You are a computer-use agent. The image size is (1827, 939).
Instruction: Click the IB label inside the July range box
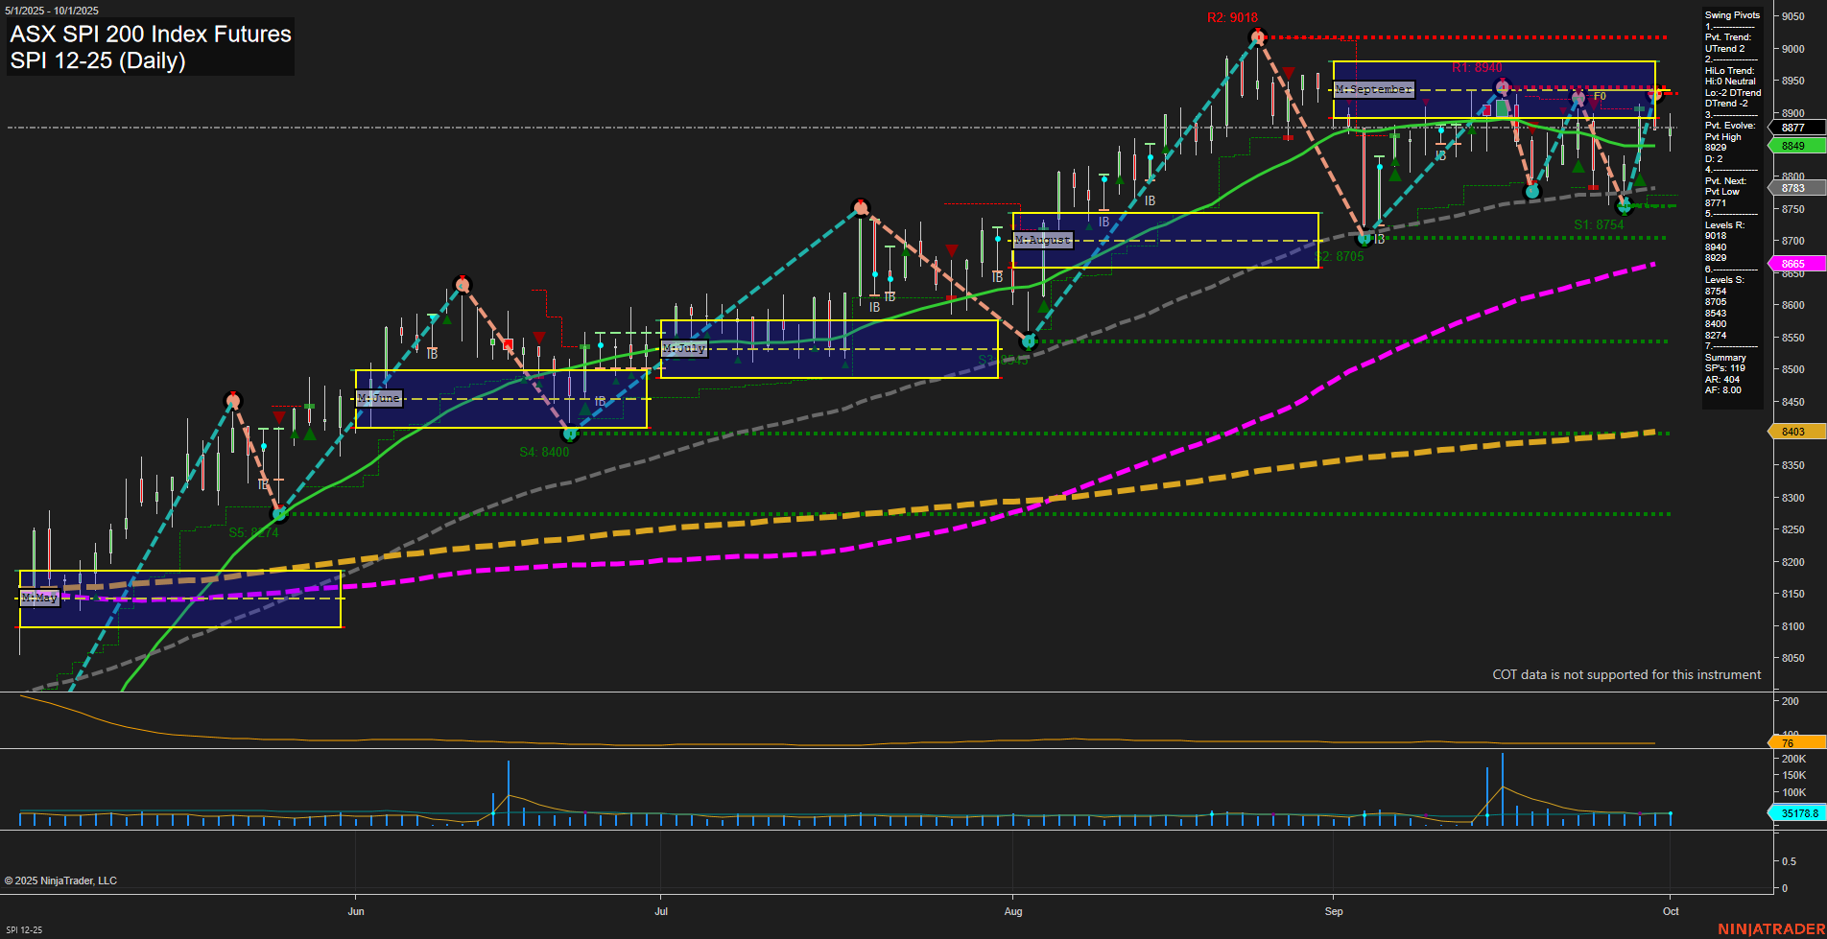click(874, 307)
